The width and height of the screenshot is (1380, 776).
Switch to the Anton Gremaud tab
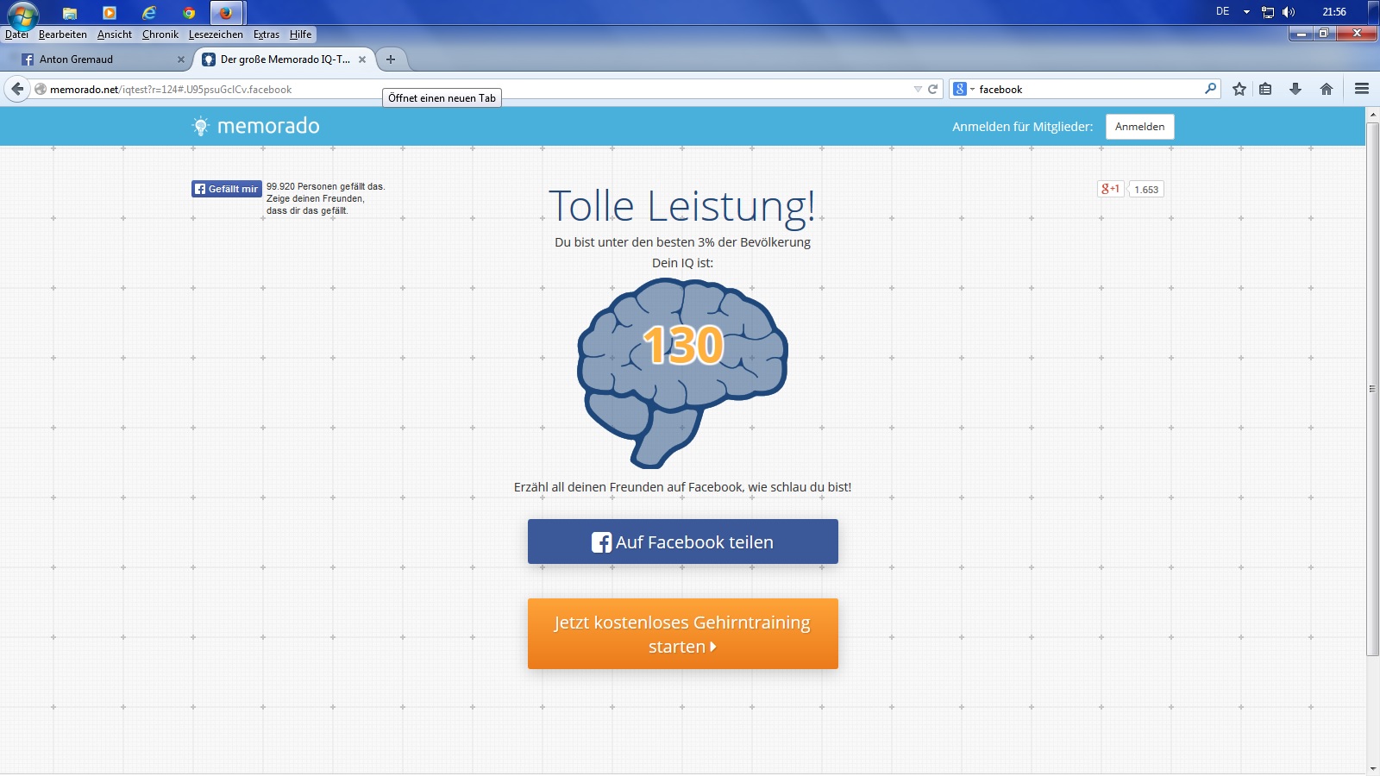(95, 59)
